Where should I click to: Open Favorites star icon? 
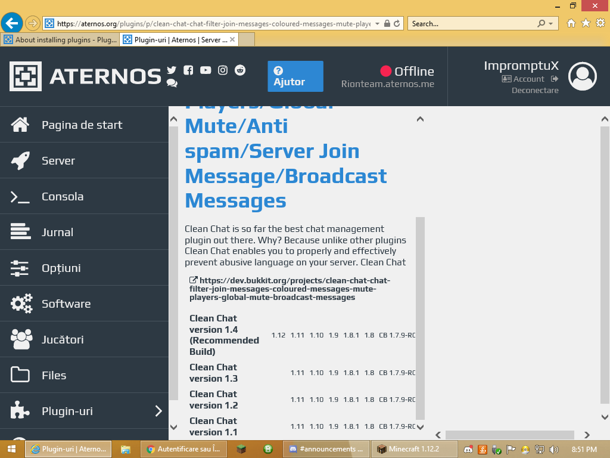586,23
